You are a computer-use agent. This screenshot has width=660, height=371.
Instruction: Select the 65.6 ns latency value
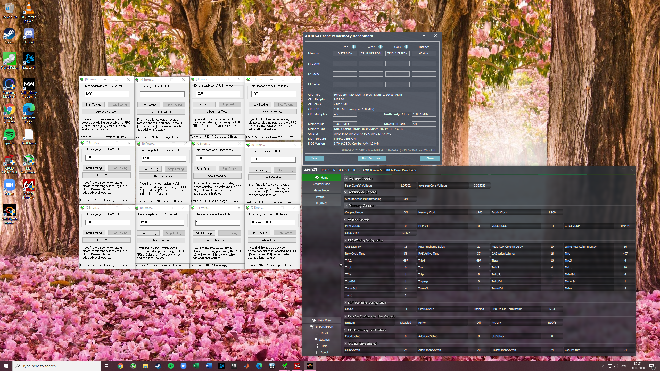424,53
